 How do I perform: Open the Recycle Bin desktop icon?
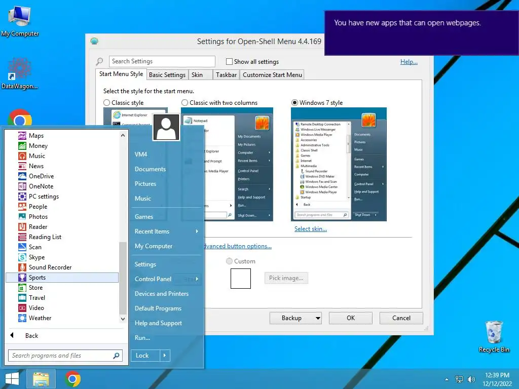pos(494,336)
